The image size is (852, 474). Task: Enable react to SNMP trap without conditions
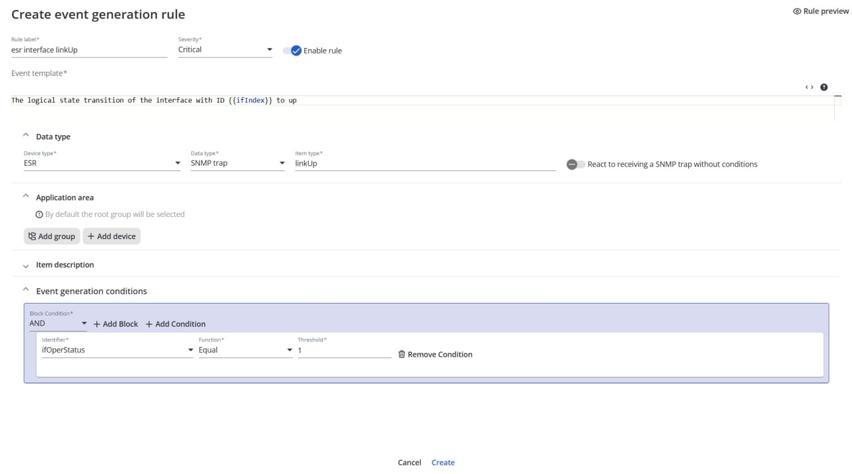coord(576,164)
